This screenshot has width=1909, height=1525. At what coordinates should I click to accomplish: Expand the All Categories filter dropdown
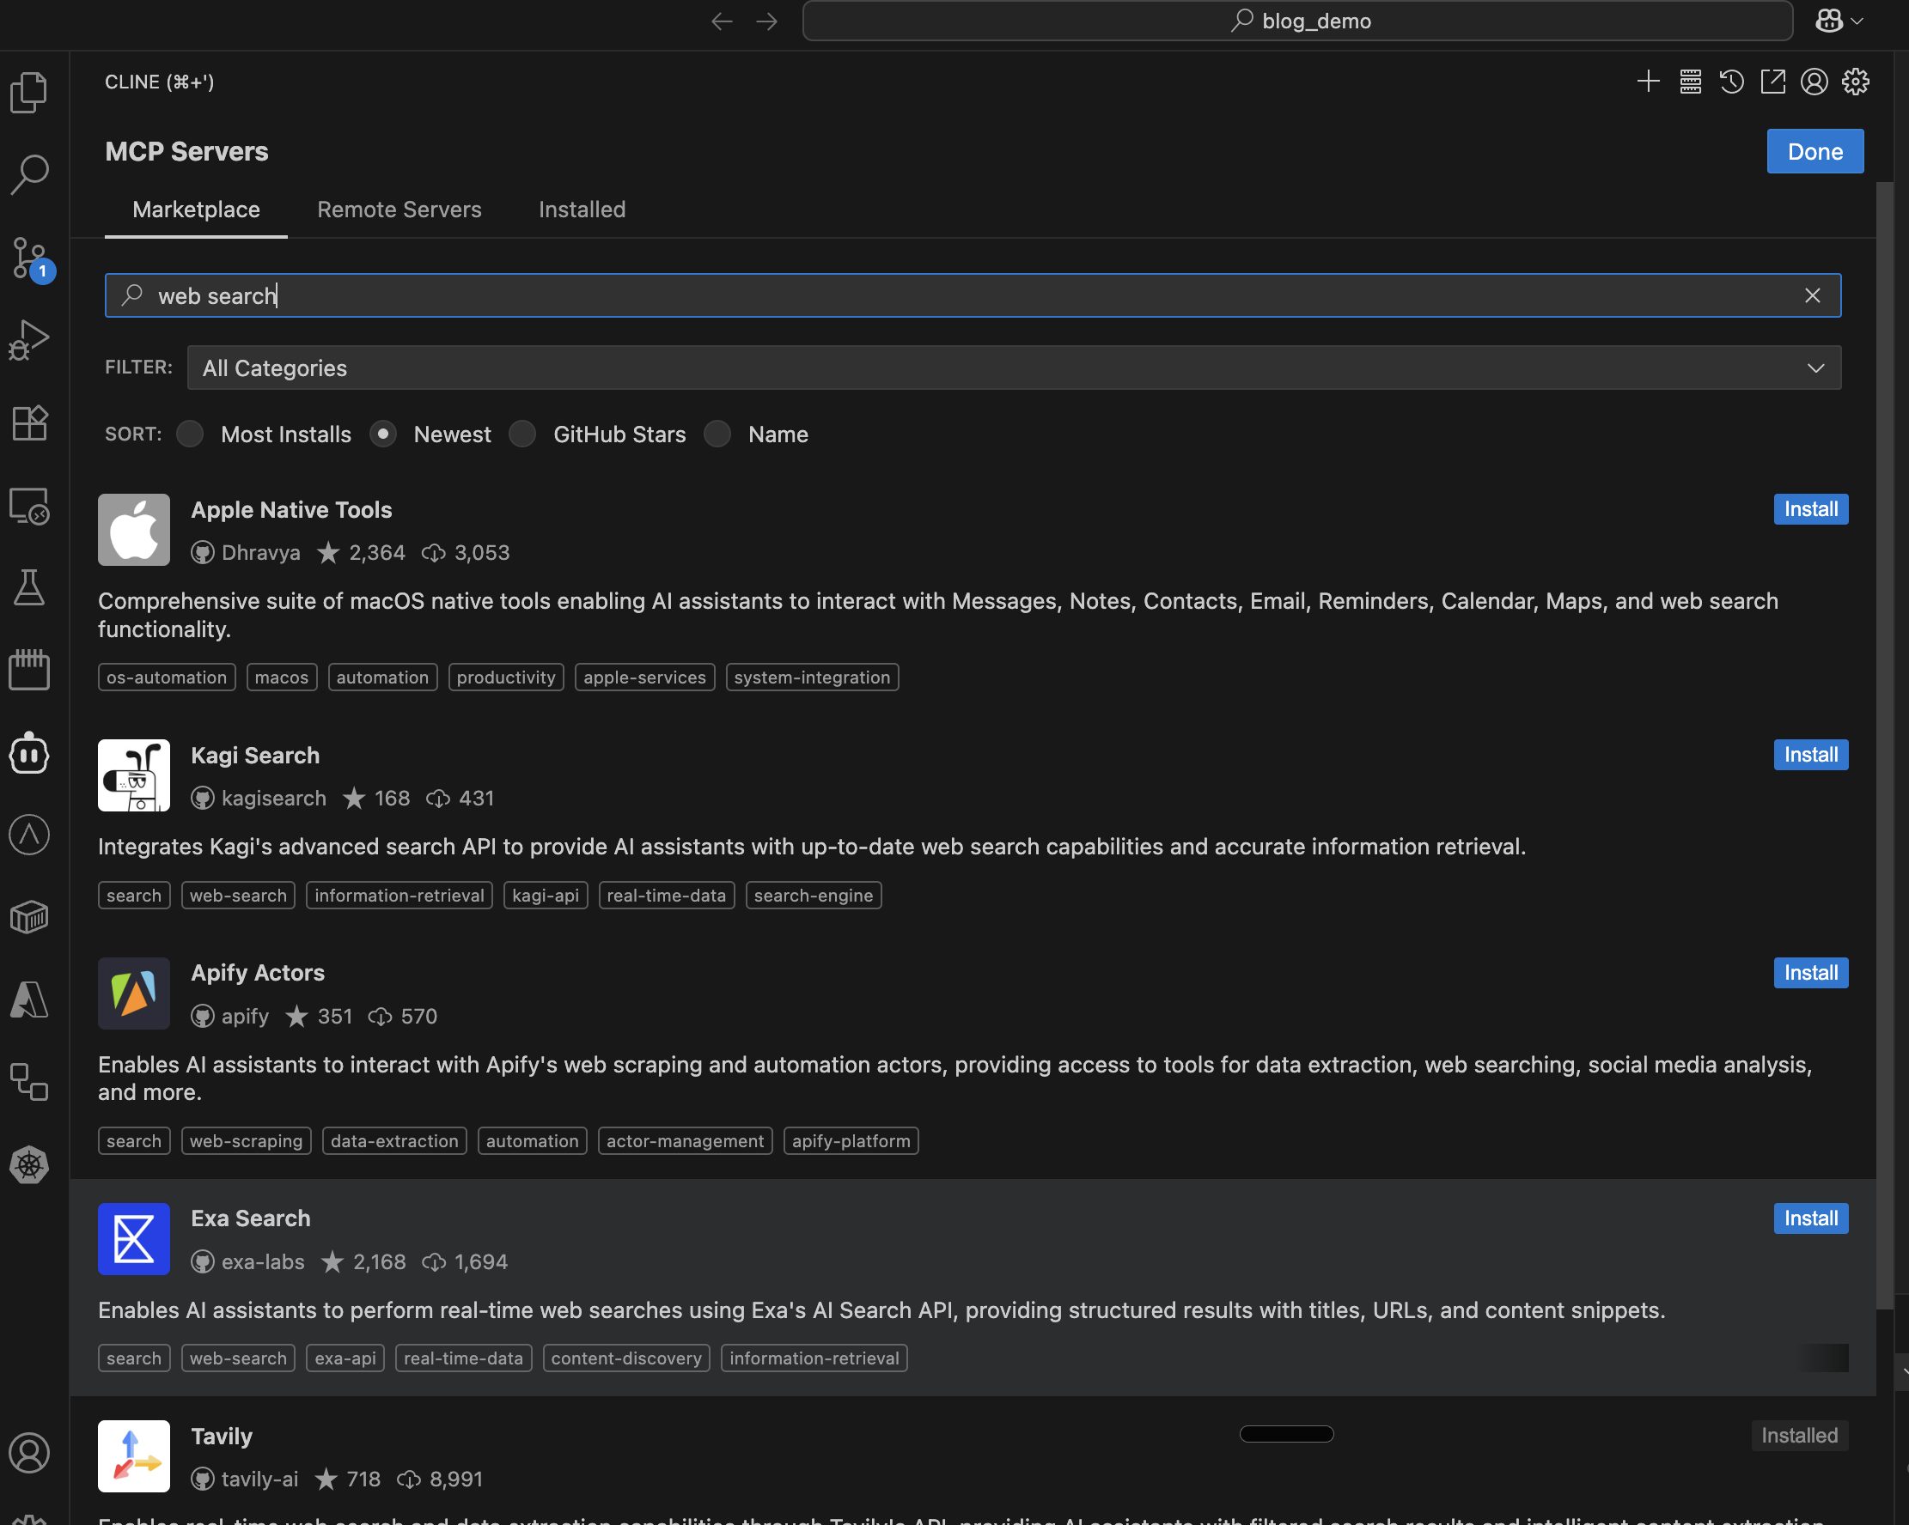(1014, 368)
